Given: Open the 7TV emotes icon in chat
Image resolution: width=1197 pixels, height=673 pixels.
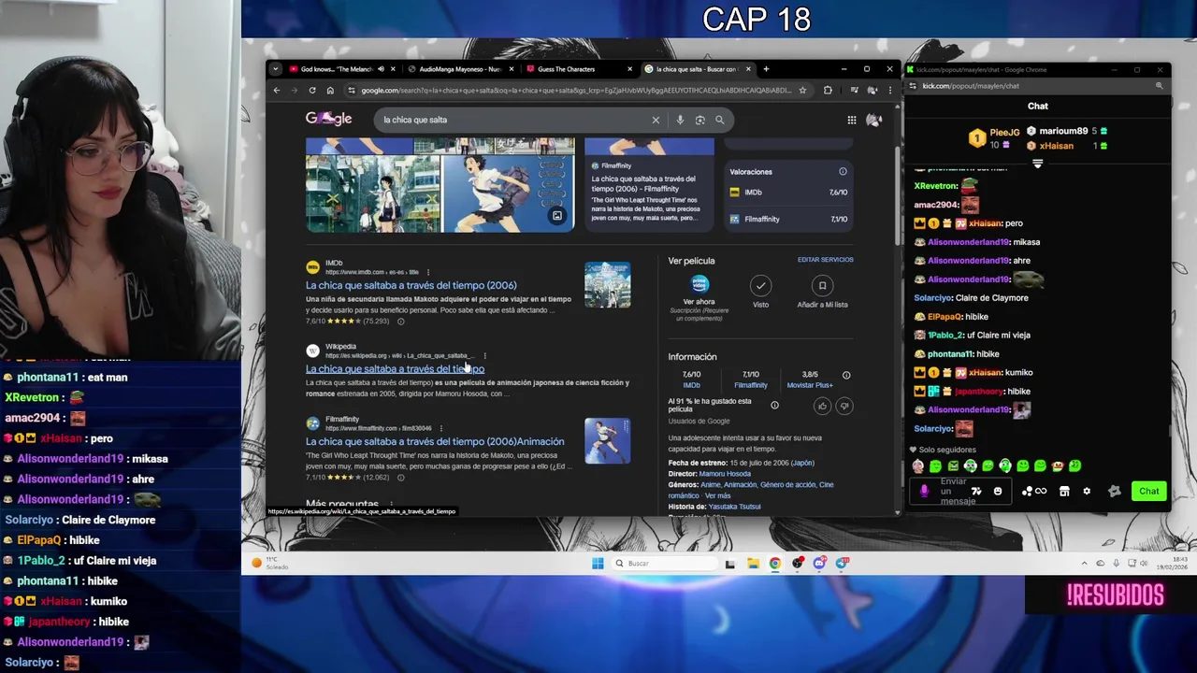Looking at the screenshot, I should coord(976,492).
